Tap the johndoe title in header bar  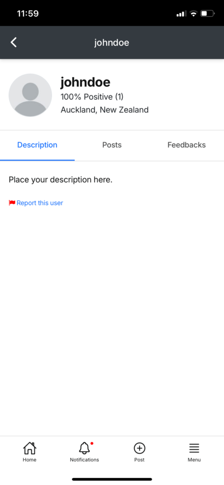point(112,43)
